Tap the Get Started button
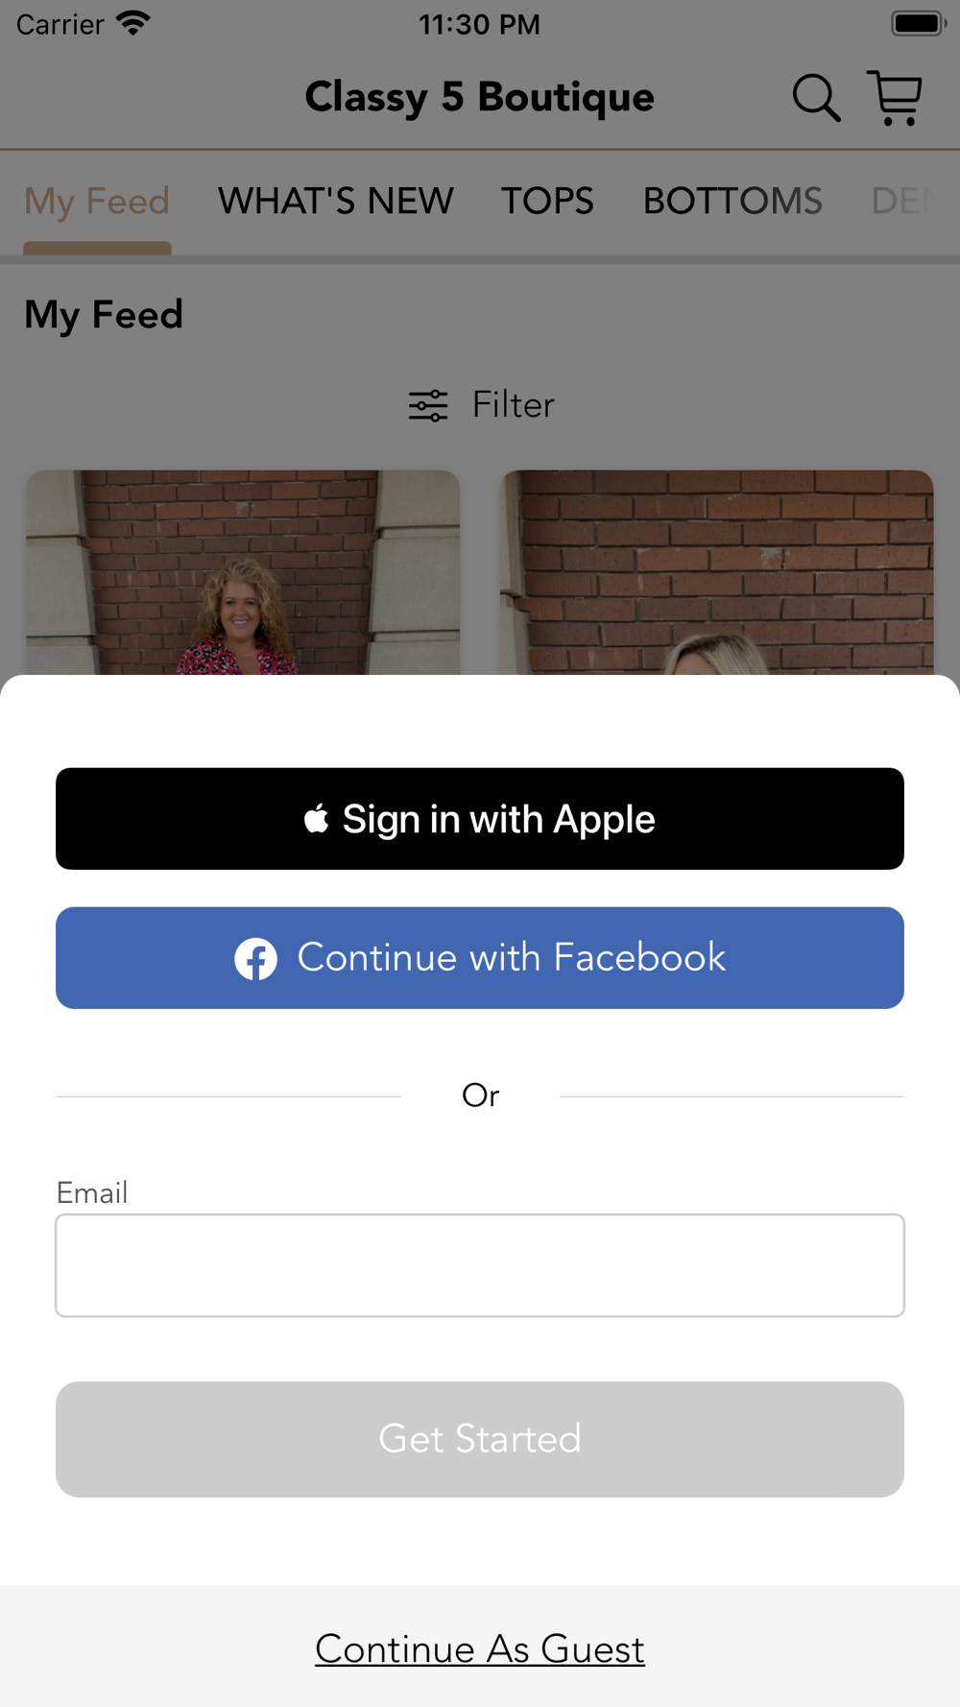The height and width of the screenshot is (1707, 960). pyautogui.click(x=480, y=1439)
